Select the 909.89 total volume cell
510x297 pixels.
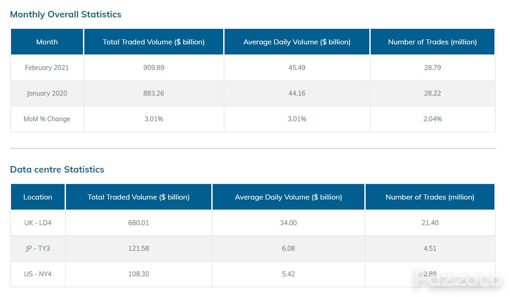154,68
